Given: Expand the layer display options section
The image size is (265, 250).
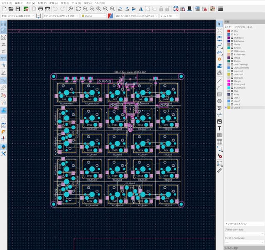Looking at the screenshot, I should [x=238, y=223].
